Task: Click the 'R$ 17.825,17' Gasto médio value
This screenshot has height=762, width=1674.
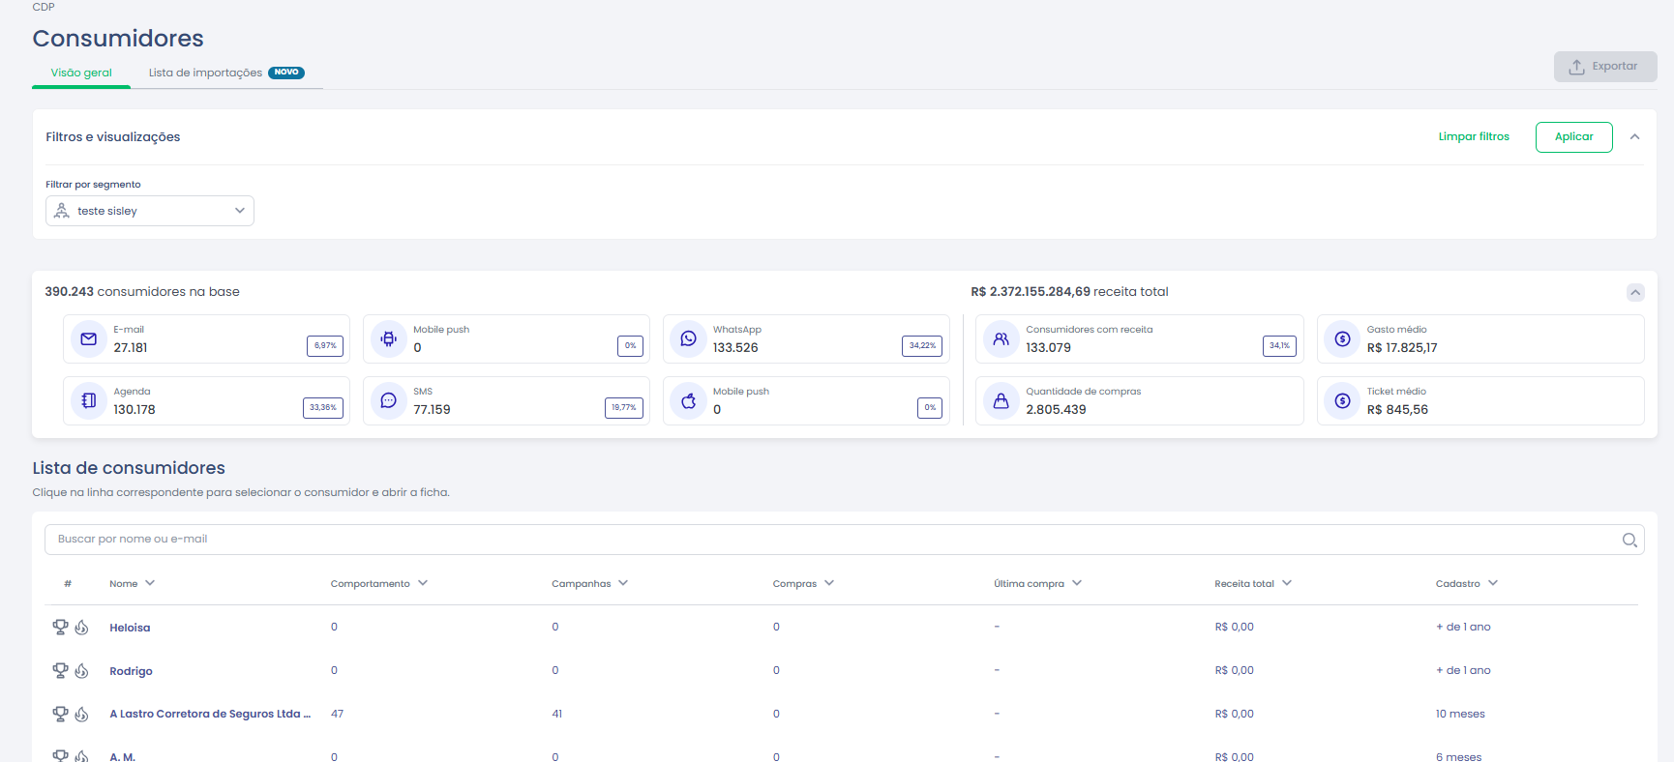Action: (x=1402, y=348)
